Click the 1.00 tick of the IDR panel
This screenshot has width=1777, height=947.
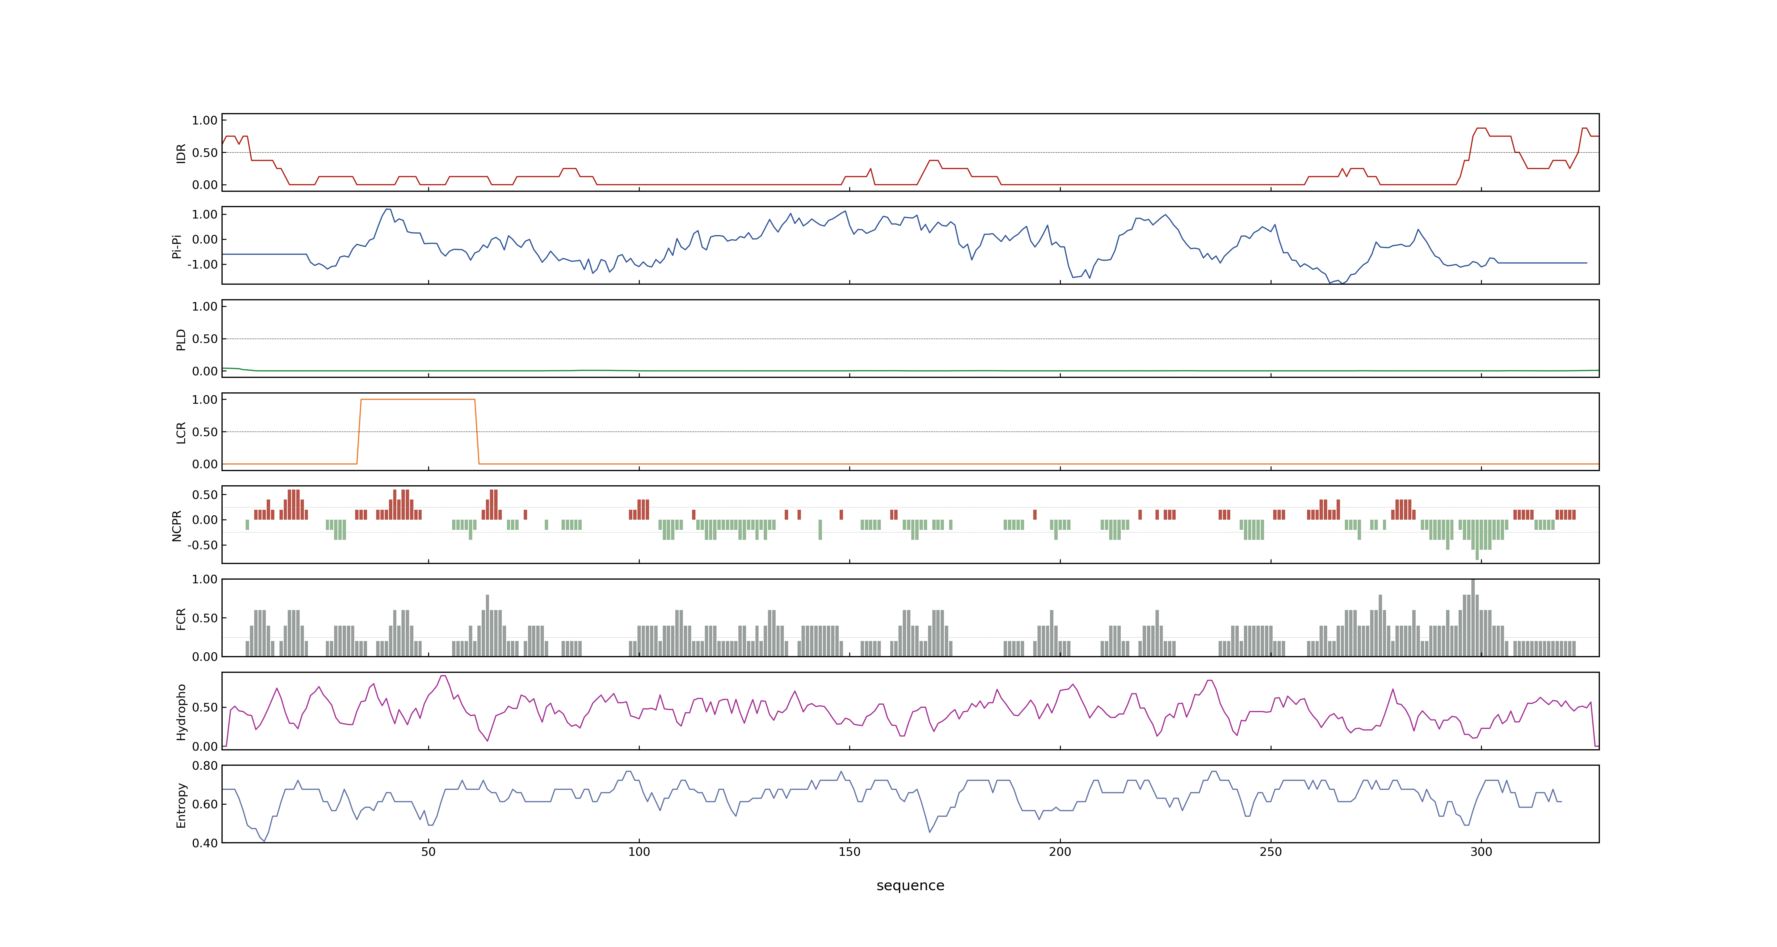(x=205, y=121)
